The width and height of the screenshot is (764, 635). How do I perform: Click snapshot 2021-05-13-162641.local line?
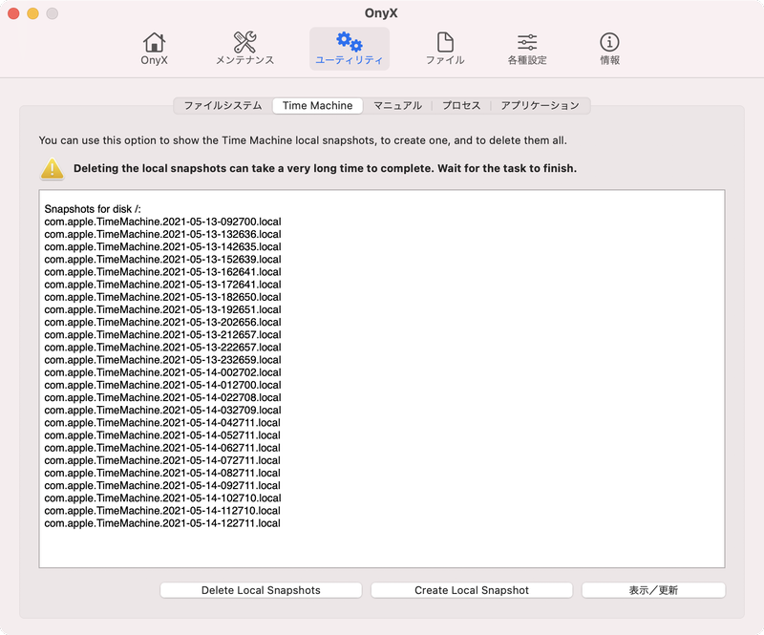click(162, 272)
